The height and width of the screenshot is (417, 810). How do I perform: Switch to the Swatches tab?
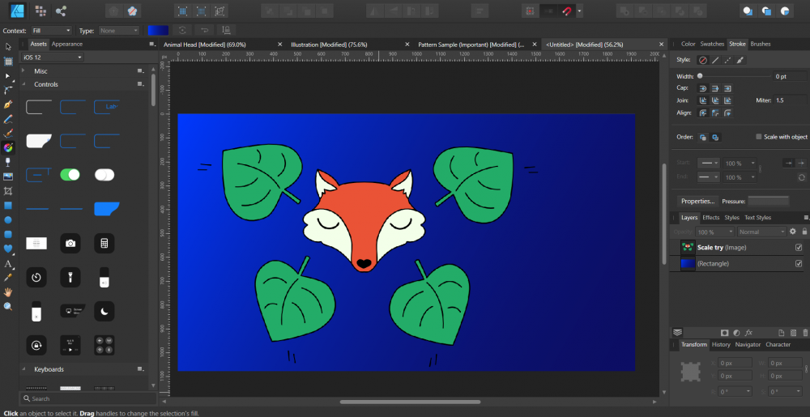tap(712, 44)
